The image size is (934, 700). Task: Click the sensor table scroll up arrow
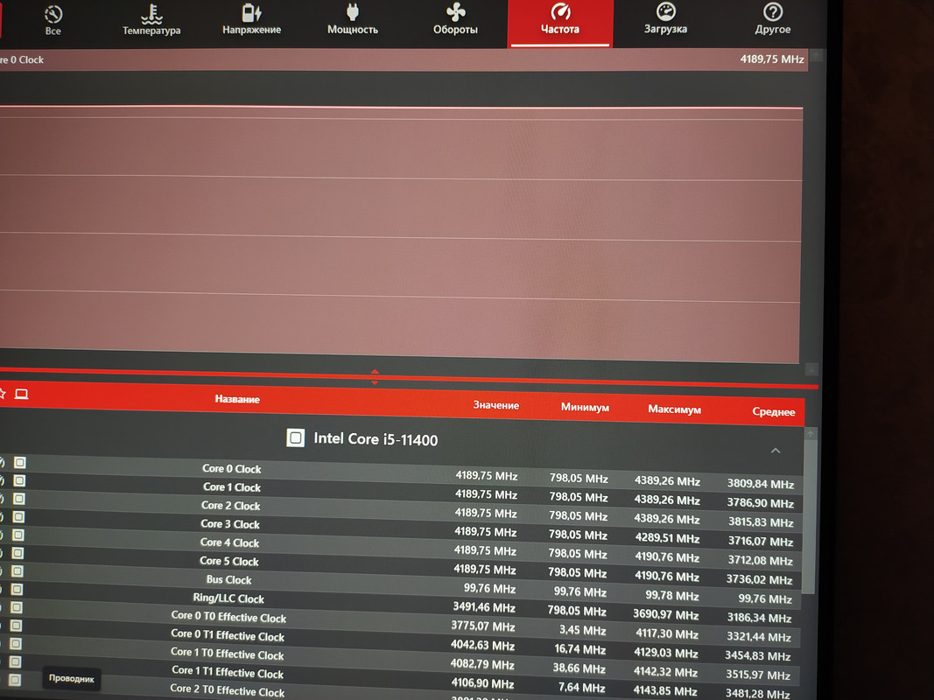point(810,434)
